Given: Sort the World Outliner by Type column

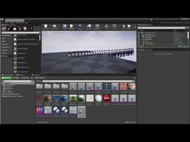Looking at the screenshot, I should [x=175, y=30].
